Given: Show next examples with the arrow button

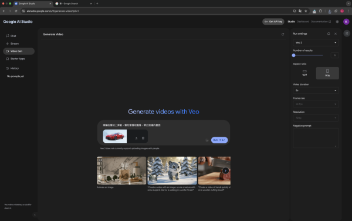Looking at the screenshot, I should pos(225,170).
